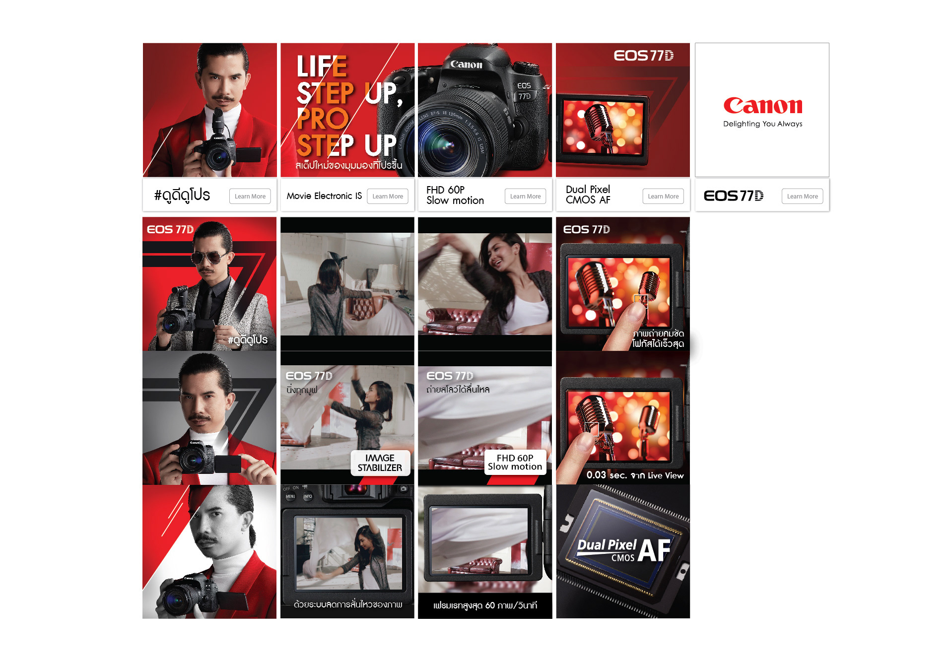Open the man in red suit holding camera image
The width and height of the screenshot is (950, 666).
pos(209,110)
